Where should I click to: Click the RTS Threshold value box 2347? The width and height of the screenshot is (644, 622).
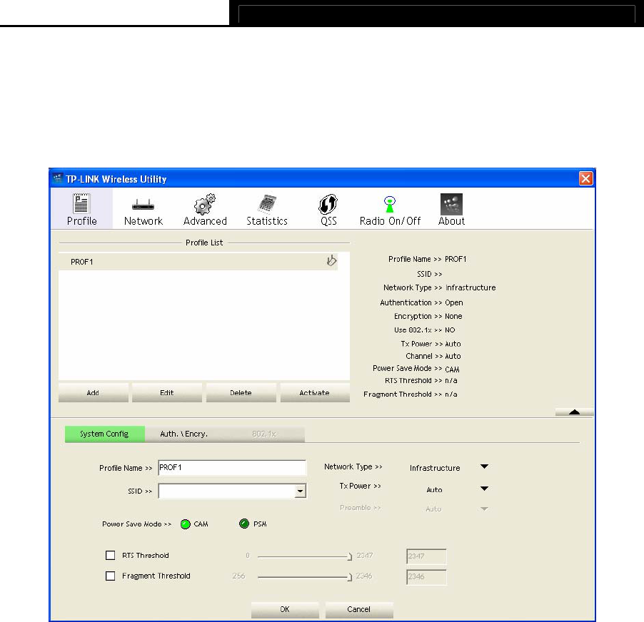[x=426, y=556]
